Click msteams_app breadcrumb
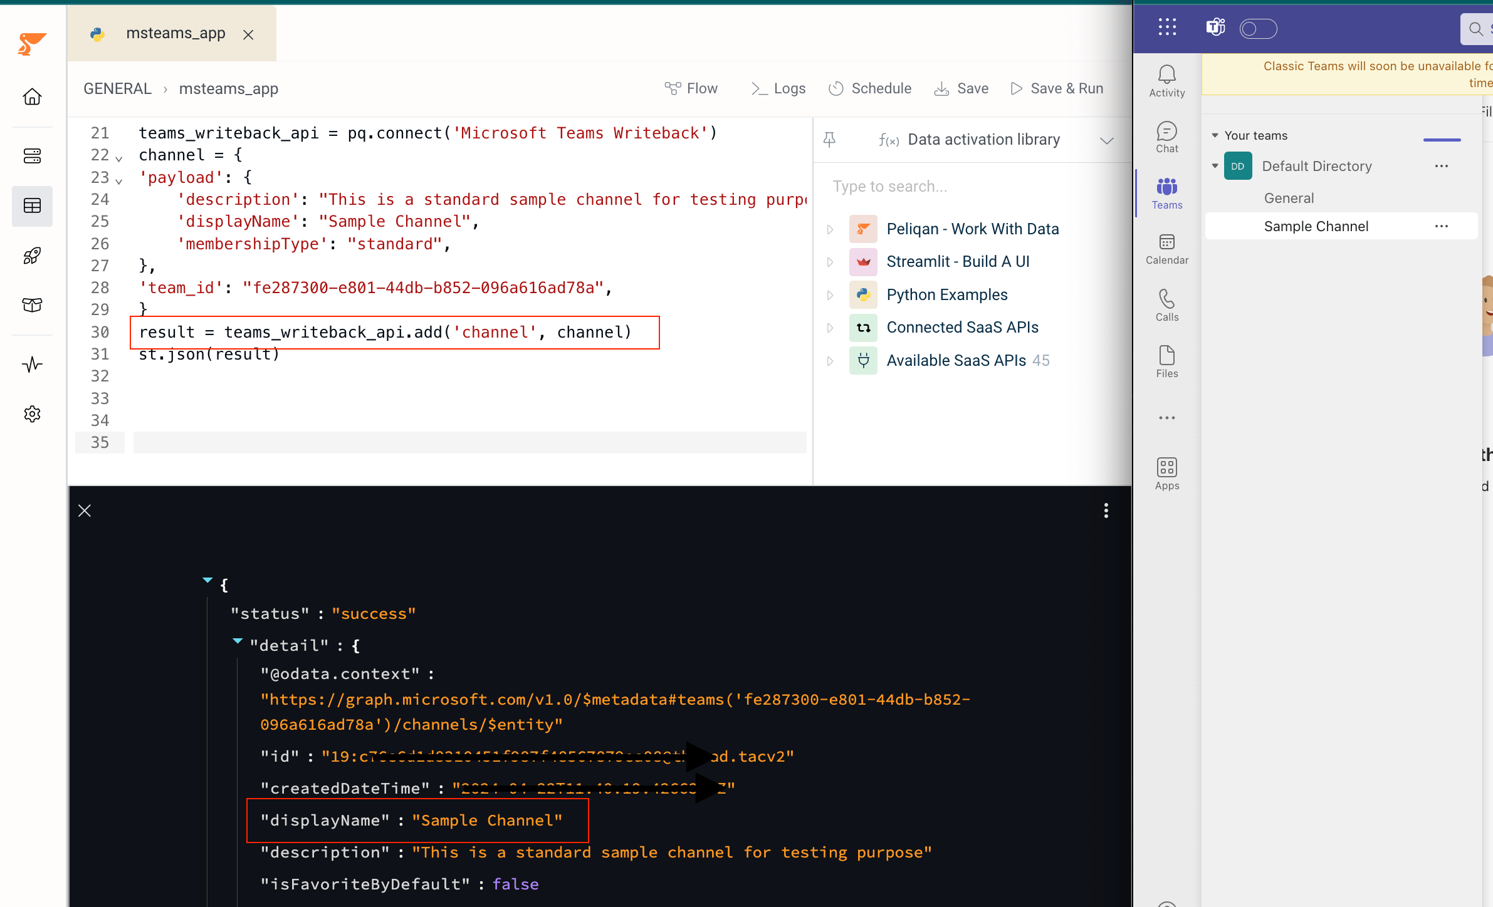The image size is (1493, 907). point(228,88)
